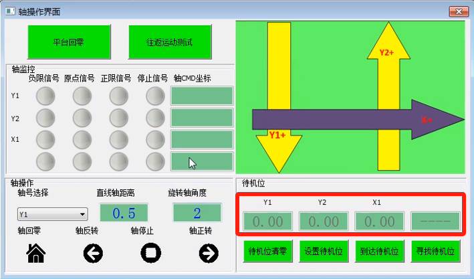Click the 往返运动测试 button
This screenshot has height=279, width=474.
[170, 41]
